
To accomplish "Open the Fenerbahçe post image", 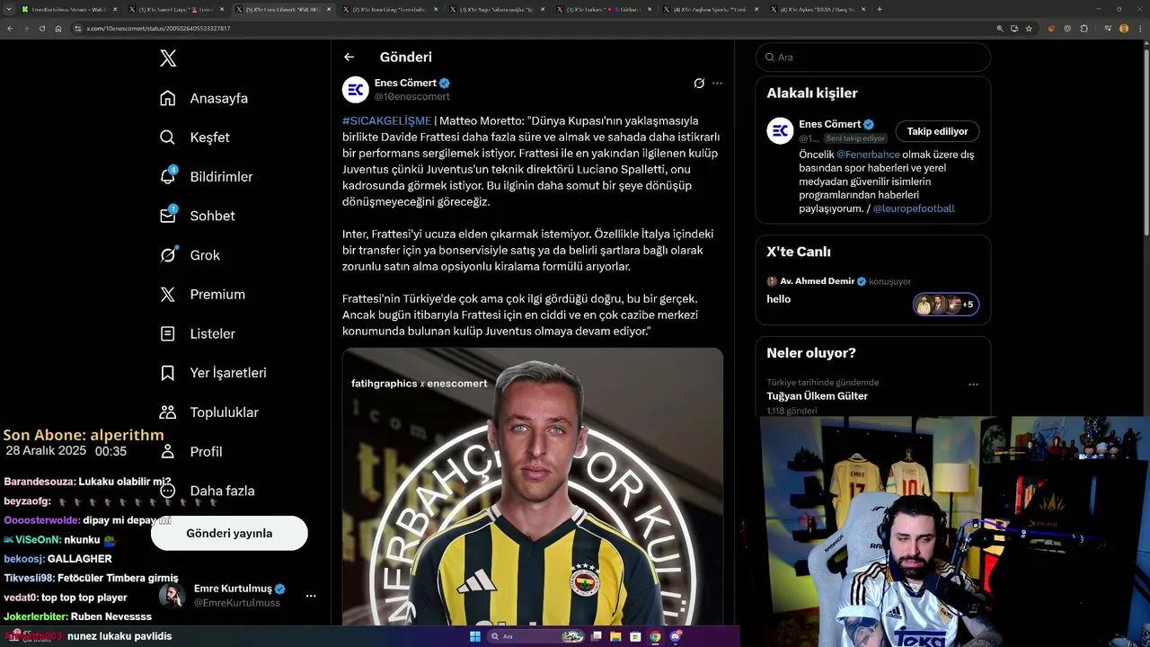I will [x=533, y=486].
